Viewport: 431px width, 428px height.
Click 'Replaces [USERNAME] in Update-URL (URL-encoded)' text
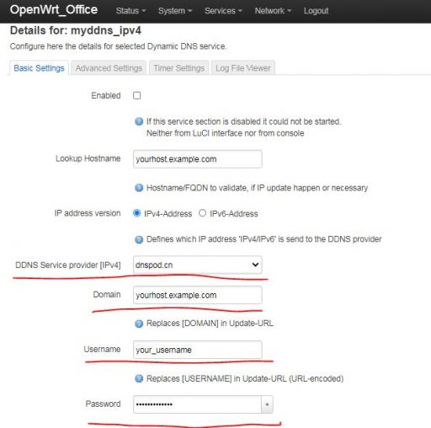pos(245,378)
